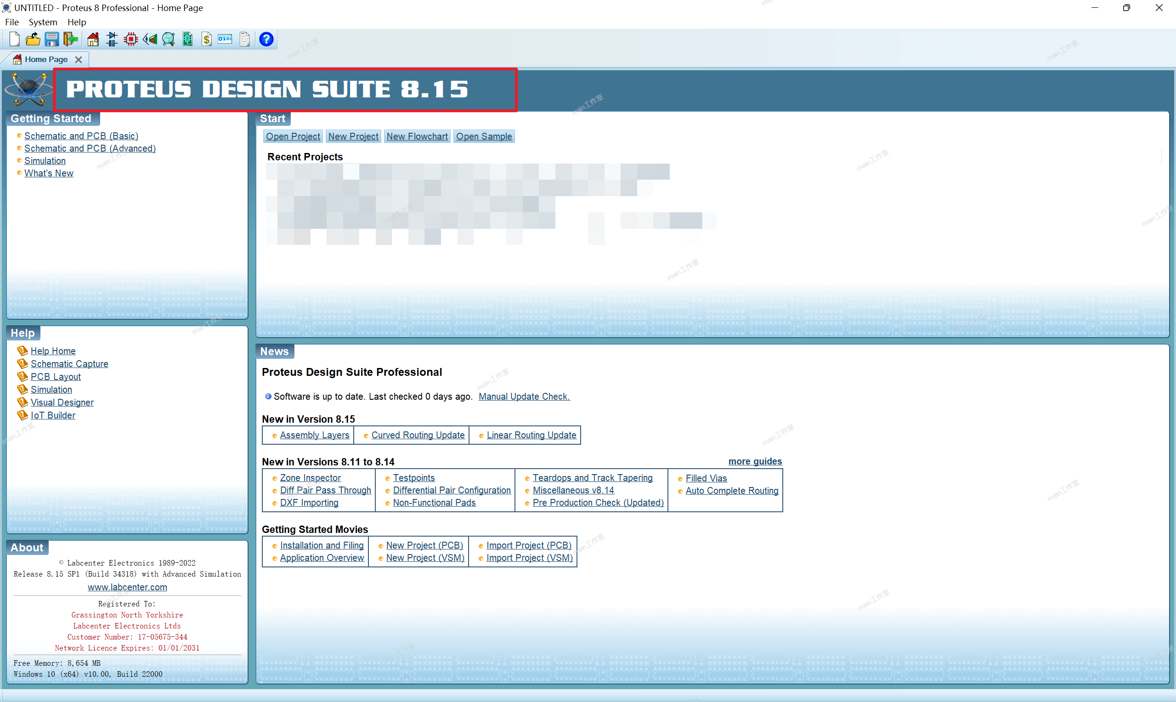Click the book icon beside Schematic Capture
Screen dimensions: 1176x702
tap(22, 364)
